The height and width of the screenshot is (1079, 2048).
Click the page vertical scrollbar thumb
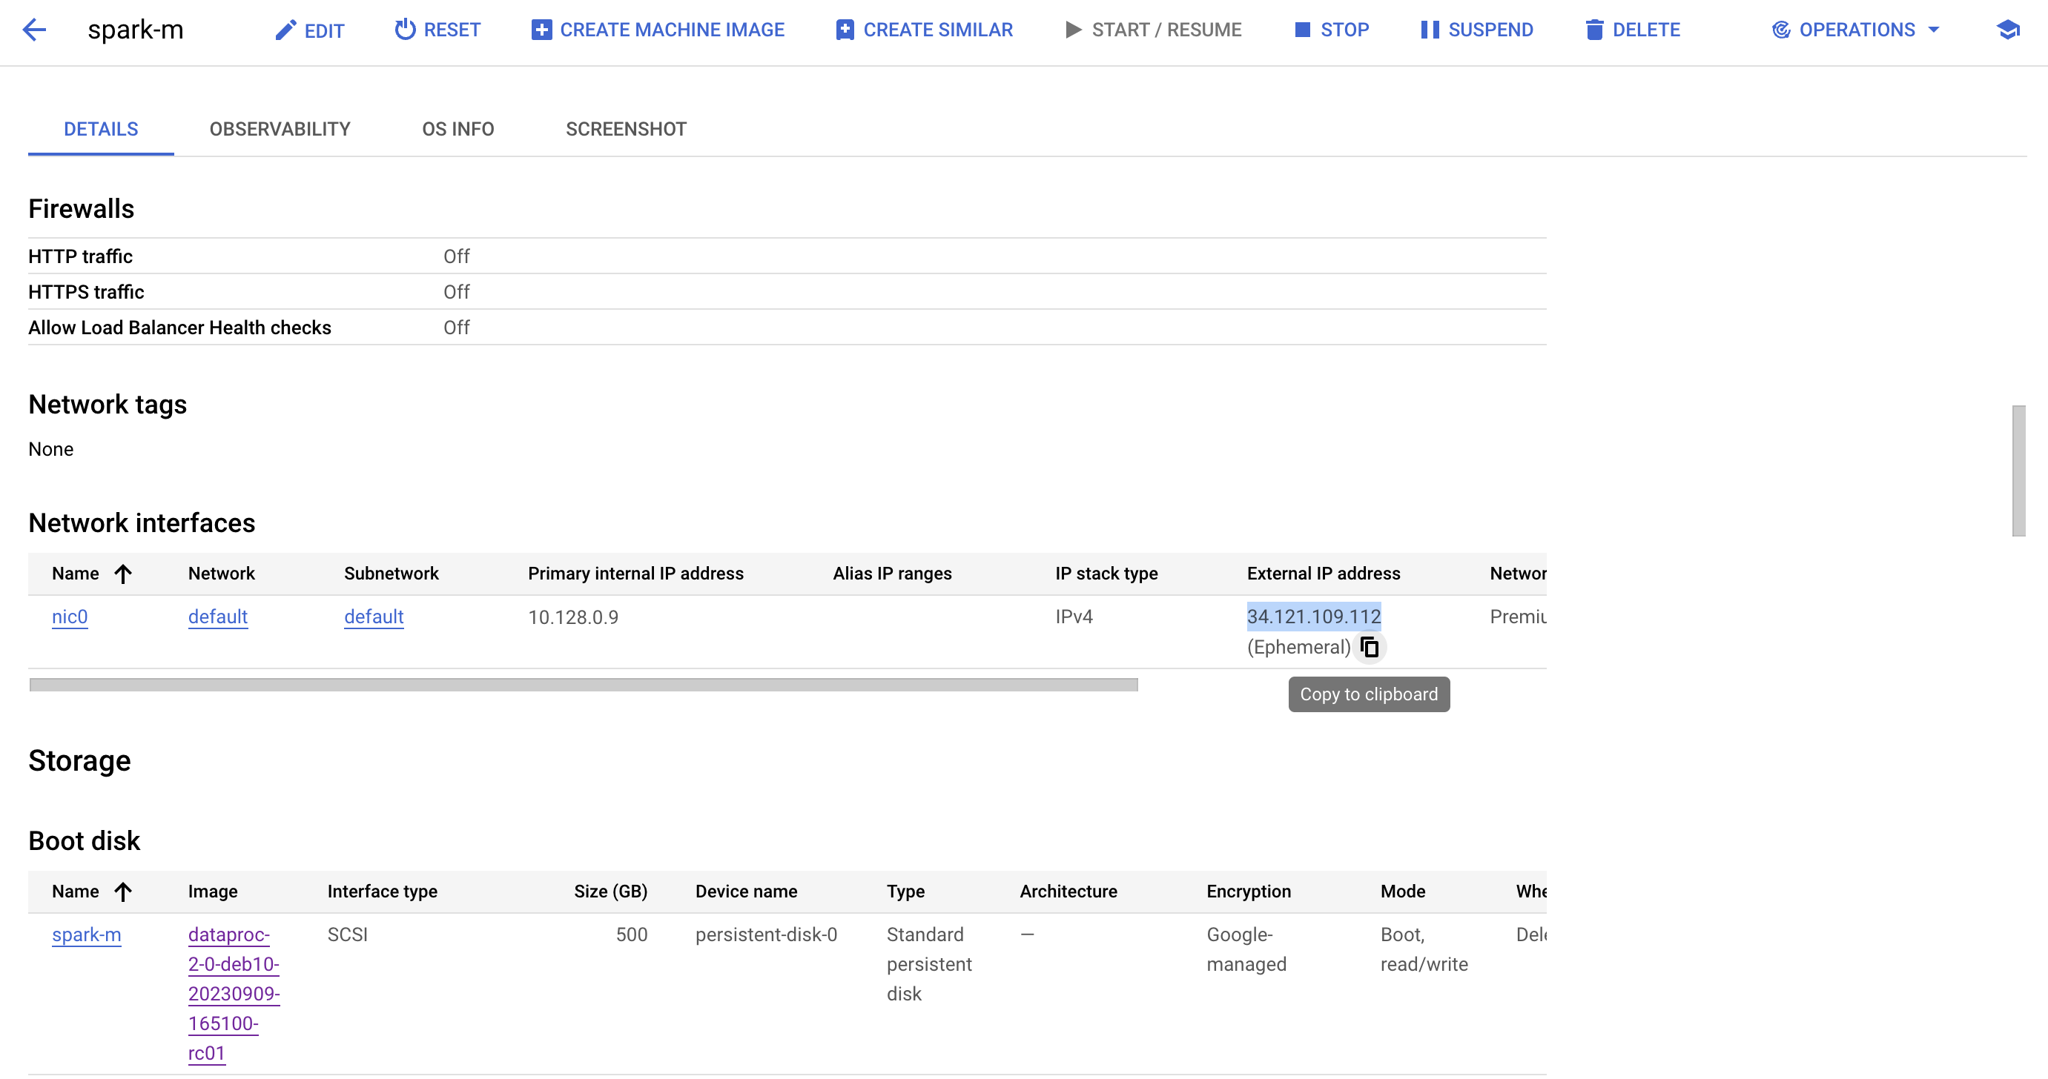(x=2018, y=471)
